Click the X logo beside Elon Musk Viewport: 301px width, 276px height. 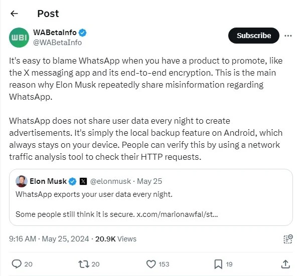(x=83, y=181)
